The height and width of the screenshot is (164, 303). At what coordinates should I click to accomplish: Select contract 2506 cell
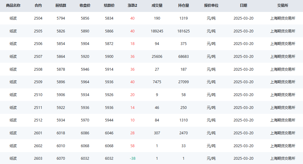38,44
